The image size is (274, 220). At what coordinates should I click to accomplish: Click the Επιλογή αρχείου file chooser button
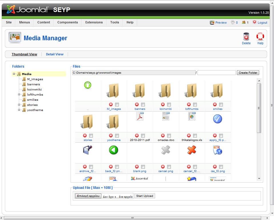tap(88, 196)
